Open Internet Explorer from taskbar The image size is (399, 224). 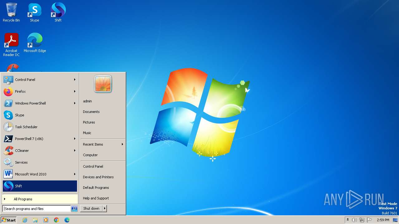point(25,220)
